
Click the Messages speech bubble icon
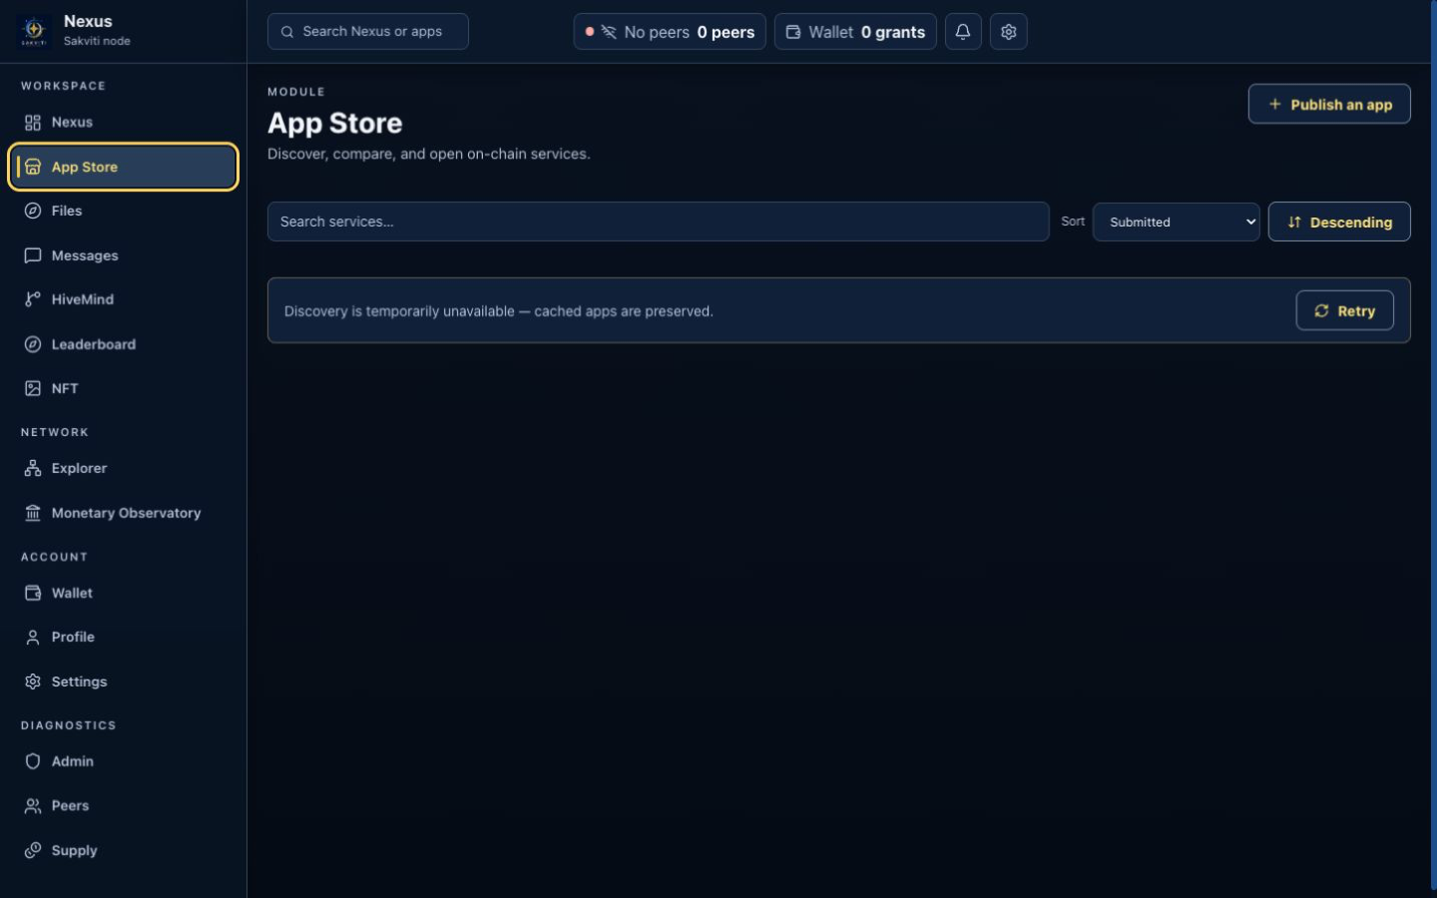point(33,255)
